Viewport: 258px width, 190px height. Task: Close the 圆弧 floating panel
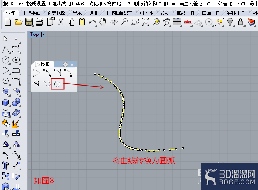(72, 65)
